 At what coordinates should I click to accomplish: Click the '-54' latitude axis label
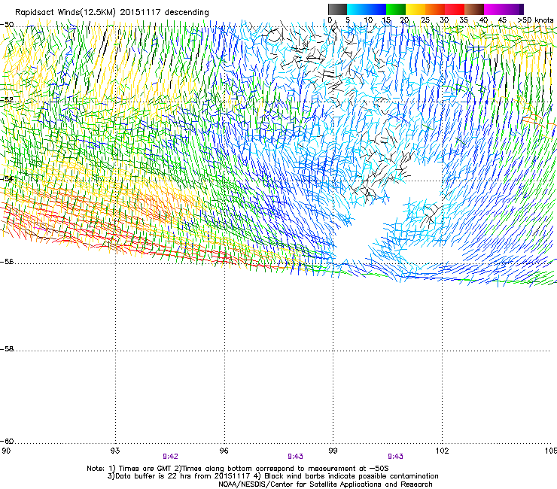tap(7, 178)
